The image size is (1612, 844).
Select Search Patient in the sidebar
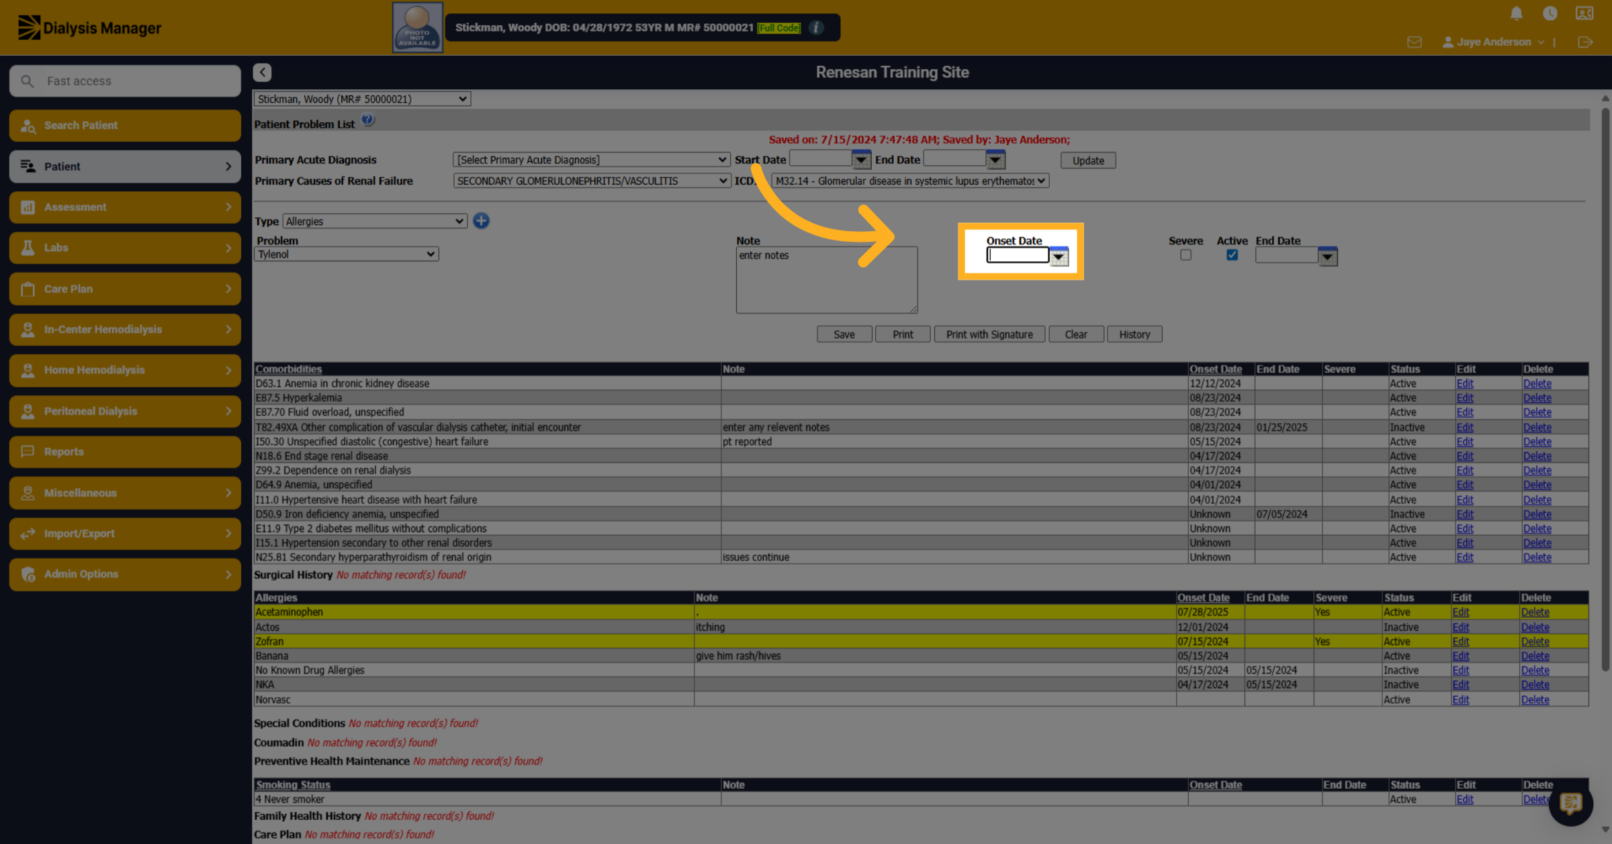coord(125,126)
